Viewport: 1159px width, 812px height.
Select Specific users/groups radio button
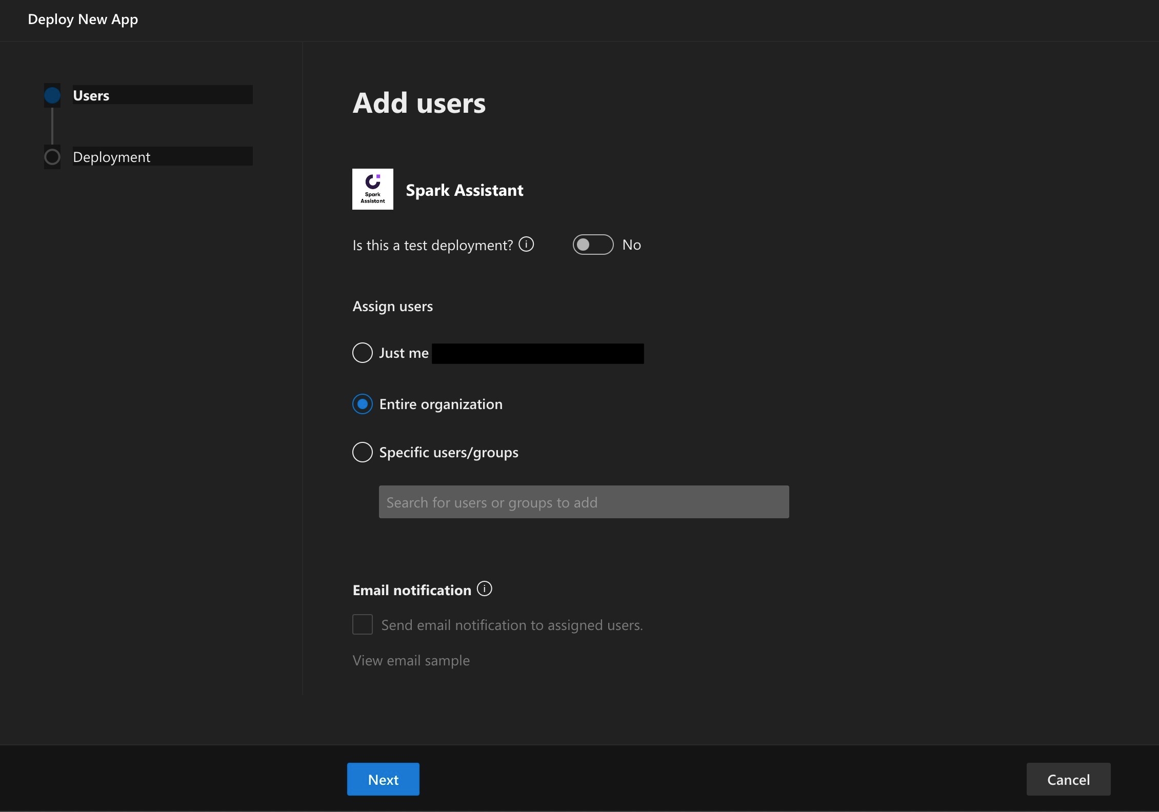[x=362, y=452]
